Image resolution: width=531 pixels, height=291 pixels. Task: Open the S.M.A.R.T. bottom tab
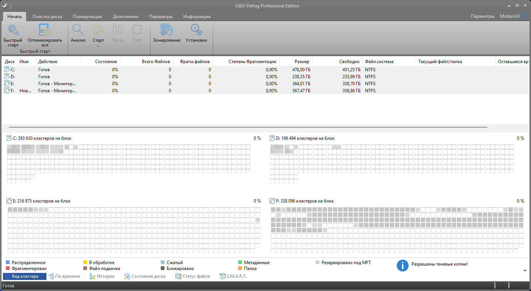[233, 276]
